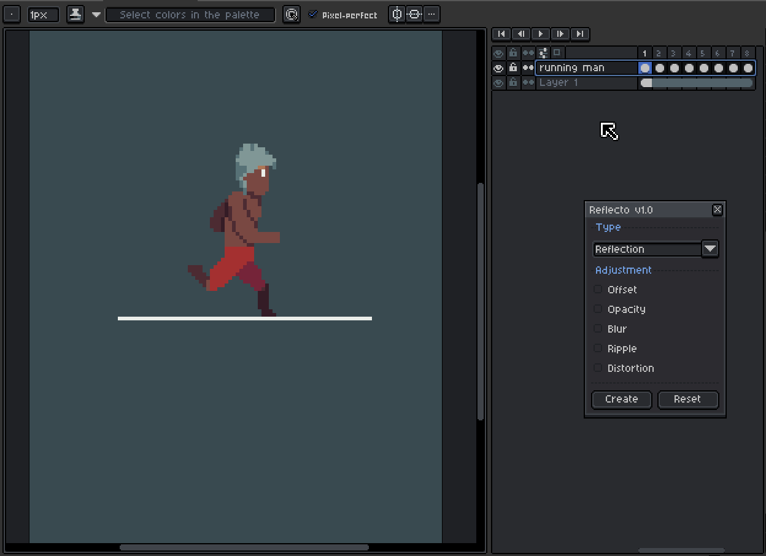Expand the ink options dropdown arrow
This screenshot has width=766, height=556.
point(96,14)
